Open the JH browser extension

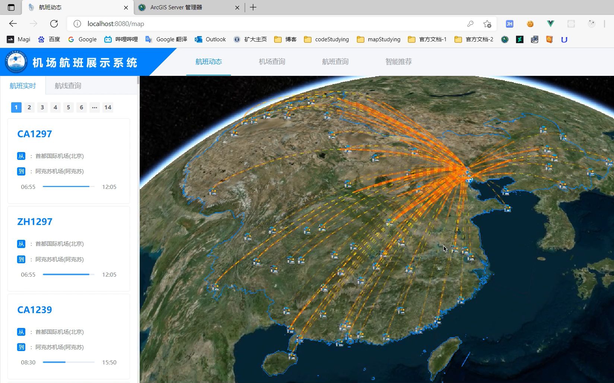pyautogui.click(x=509, y=24)
